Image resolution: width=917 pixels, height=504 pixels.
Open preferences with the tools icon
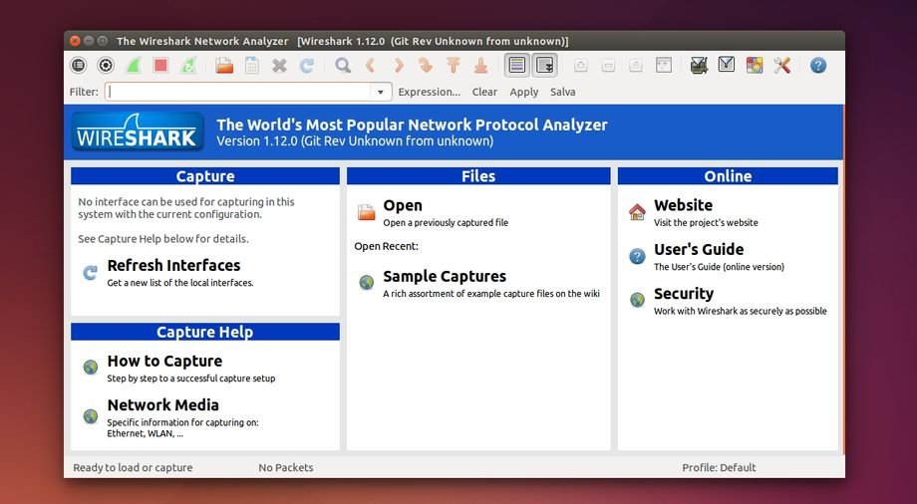pyautogui.click(x=782, y=66)
